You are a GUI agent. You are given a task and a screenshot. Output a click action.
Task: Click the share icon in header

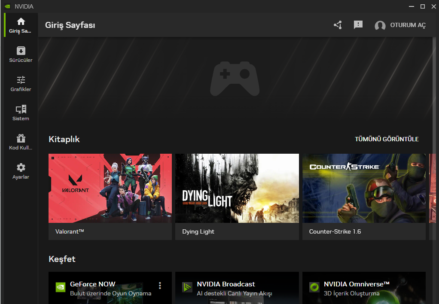pyautogui.click(x=338, y=25)
